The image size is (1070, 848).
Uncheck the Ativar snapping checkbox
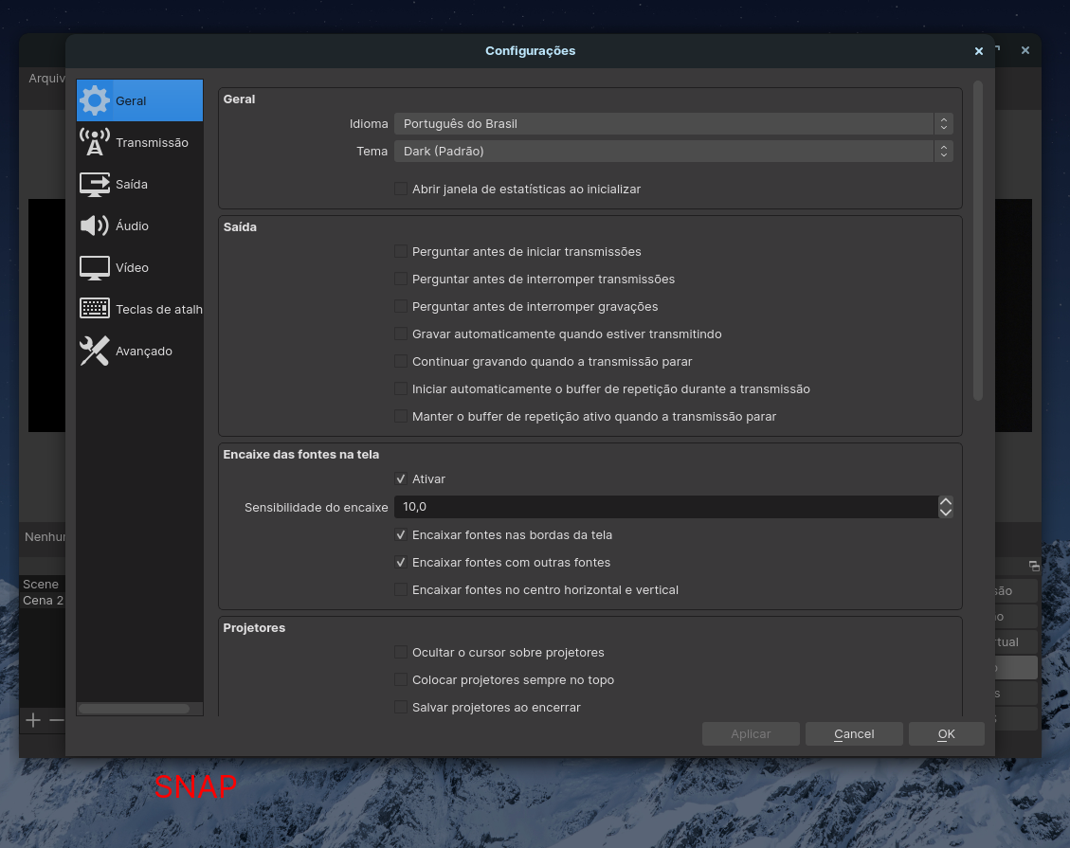pyautogui.click(x=401, y=478)
